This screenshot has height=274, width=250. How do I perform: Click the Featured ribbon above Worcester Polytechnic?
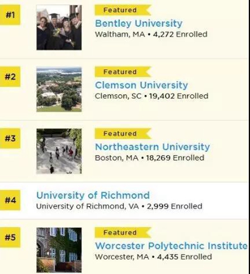pos(123,232)
